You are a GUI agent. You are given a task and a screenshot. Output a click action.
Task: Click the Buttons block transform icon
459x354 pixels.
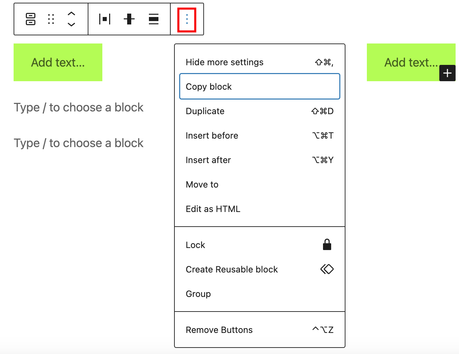click(30, 19)
